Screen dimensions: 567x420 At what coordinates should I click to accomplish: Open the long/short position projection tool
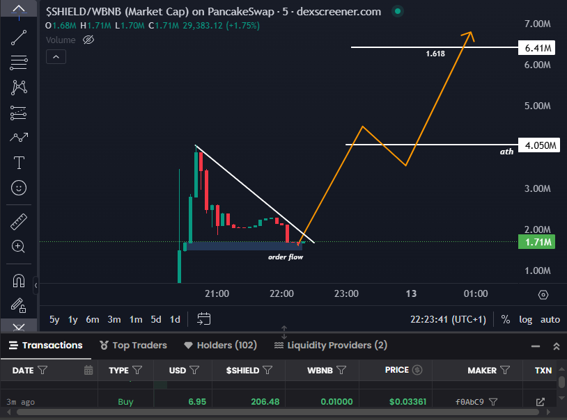coord(19,113)
